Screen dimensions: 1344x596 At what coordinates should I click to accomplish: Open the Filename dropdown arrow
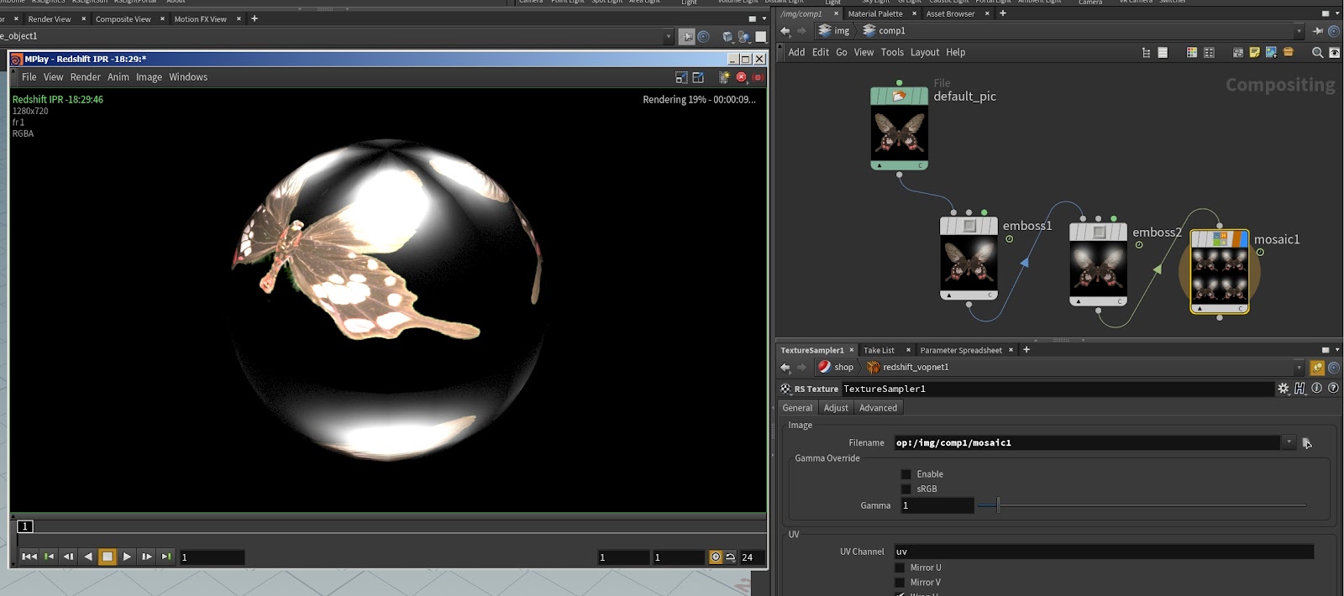(1289, 442)
